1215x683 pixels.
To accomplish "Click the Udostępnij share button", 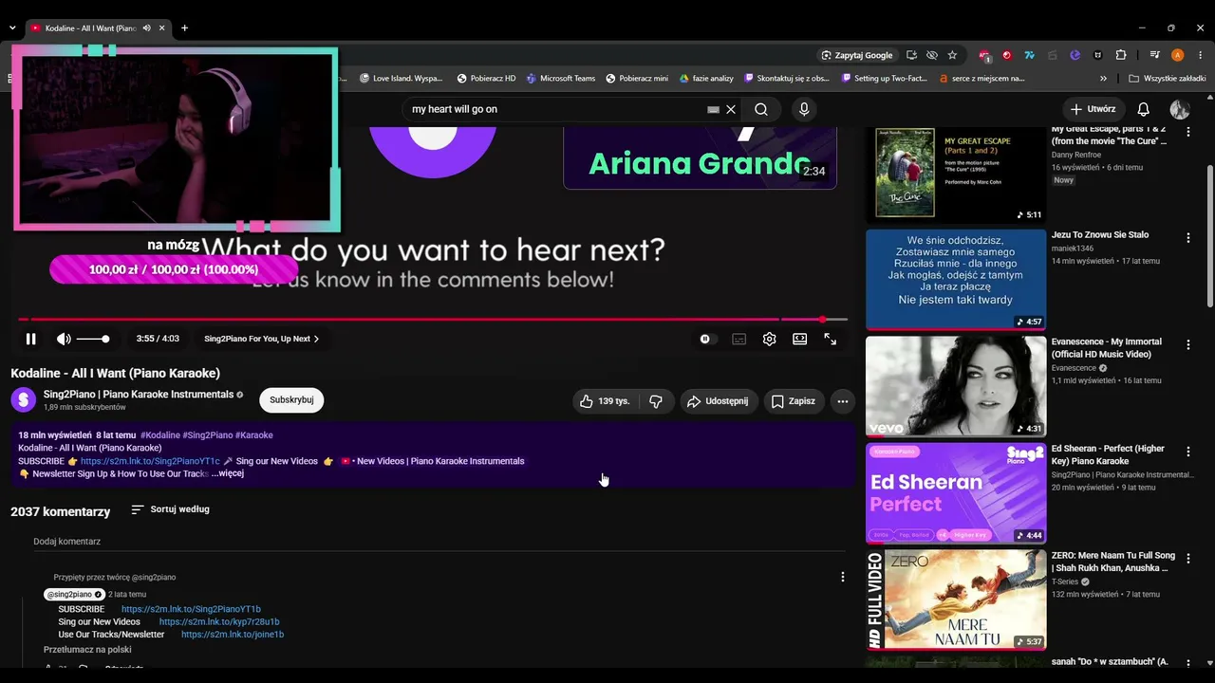I will [x=719, y=401].
